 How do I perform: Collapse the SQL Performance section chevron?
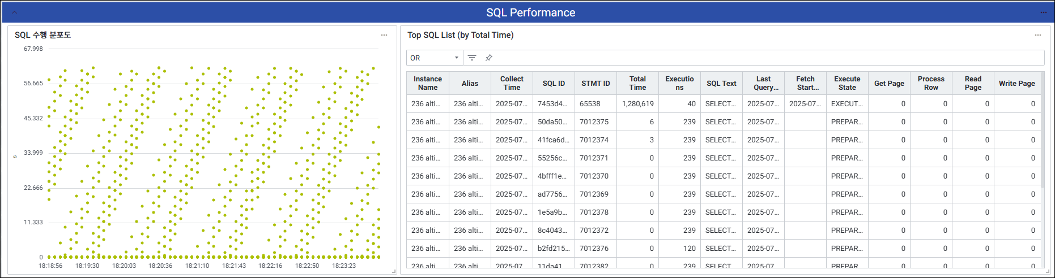coord(15,12)
